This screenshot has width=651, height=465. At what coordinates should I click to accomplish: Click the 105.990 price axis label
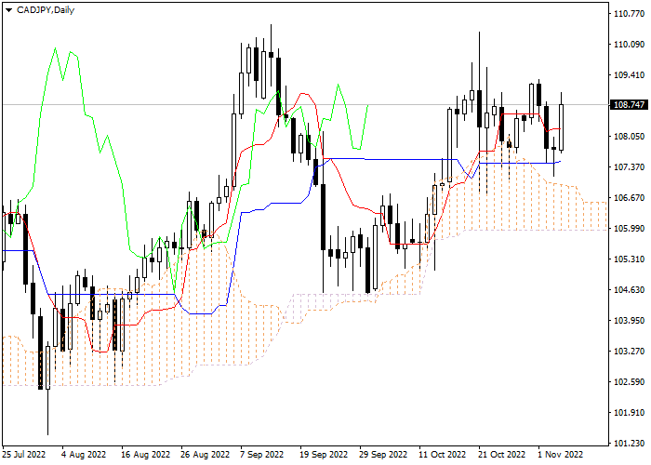click(629, 229)
